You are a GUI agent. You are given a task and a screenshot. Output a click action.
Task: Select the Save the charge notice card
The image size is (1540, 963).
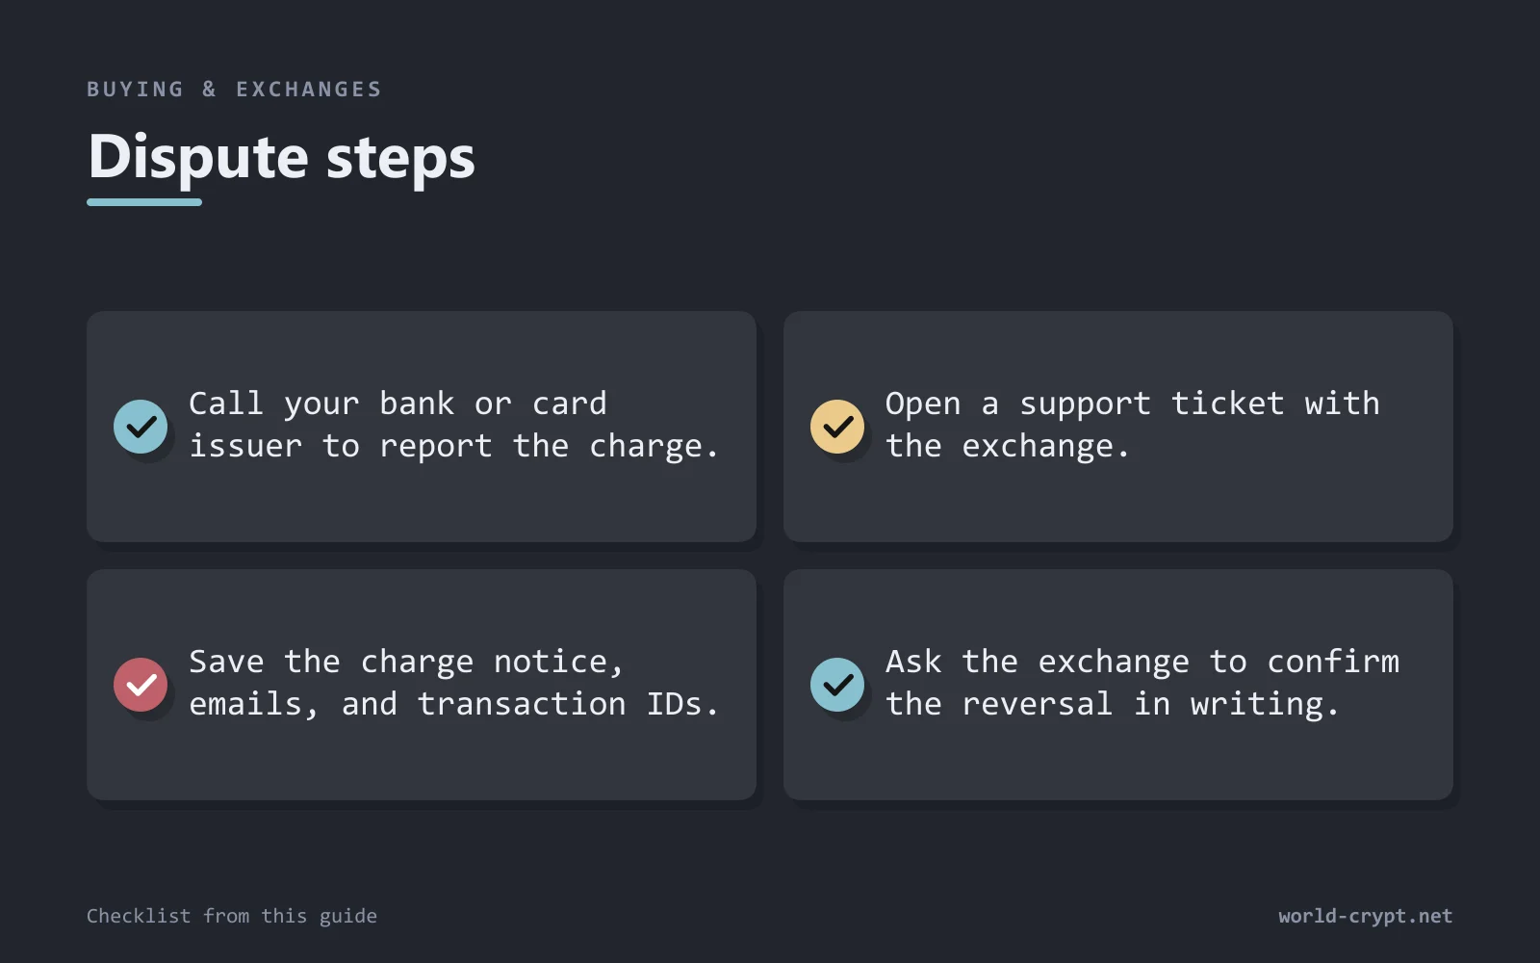(x=422, y=685)
